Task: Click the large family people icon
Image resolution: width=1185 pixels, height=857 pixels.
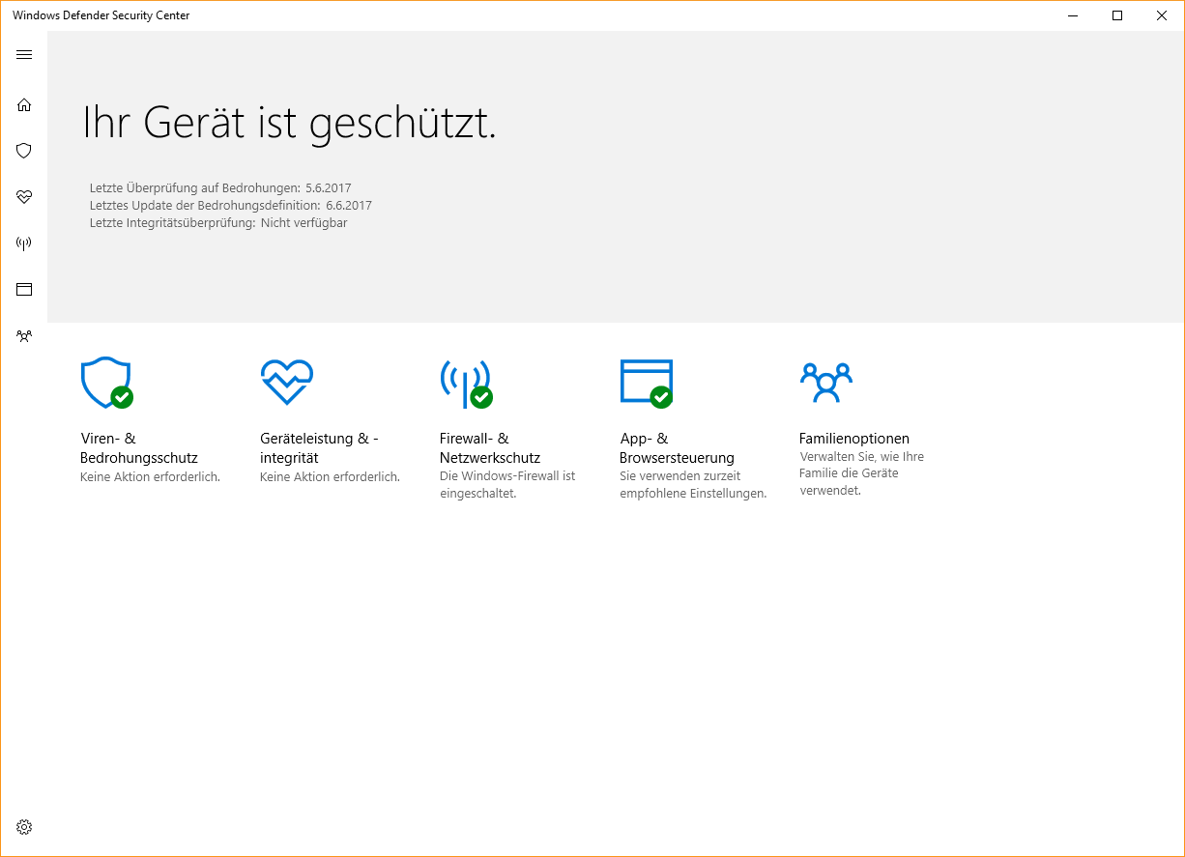Action: click(x=826, y=383)
